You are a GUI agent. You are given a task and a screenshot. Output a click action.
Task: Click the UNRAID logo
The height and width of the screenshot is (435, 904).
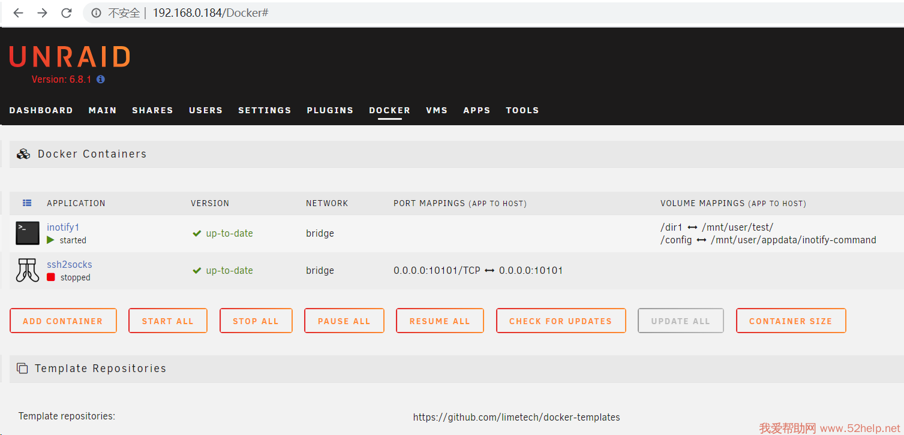70,58
